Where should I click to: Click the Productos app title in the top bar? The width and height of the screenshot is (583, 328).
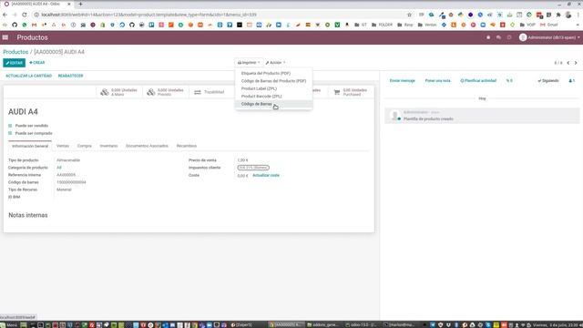point(33,37)
